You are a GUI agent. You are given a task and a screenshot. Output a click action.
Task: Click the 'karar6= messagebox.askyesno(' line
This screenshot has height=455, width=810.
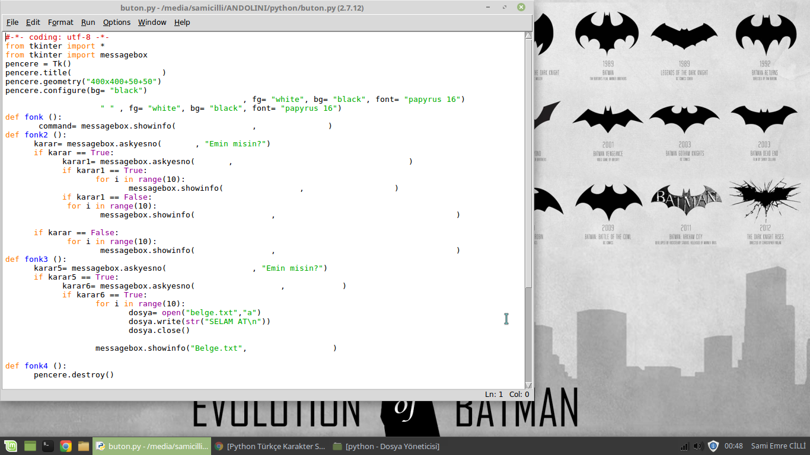pyautogui.click(x=204, y=286)
